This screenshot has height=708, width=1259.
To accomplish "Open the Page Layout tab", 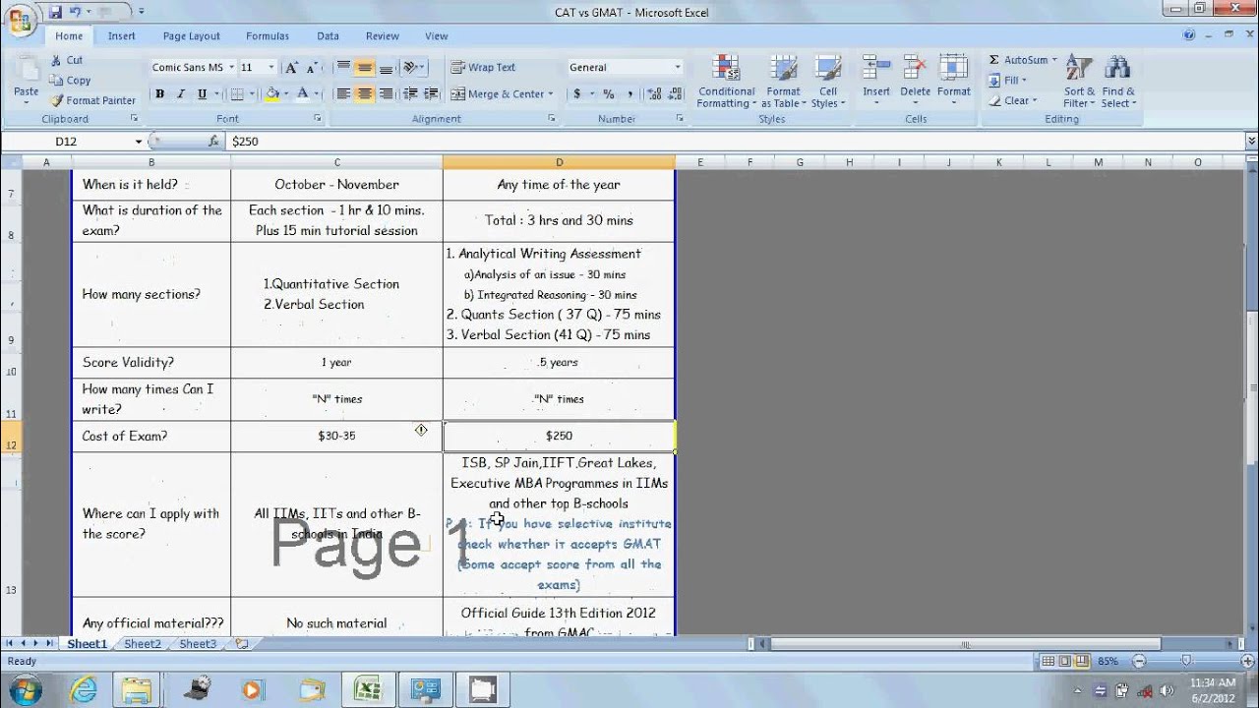I will pos(192,36).
